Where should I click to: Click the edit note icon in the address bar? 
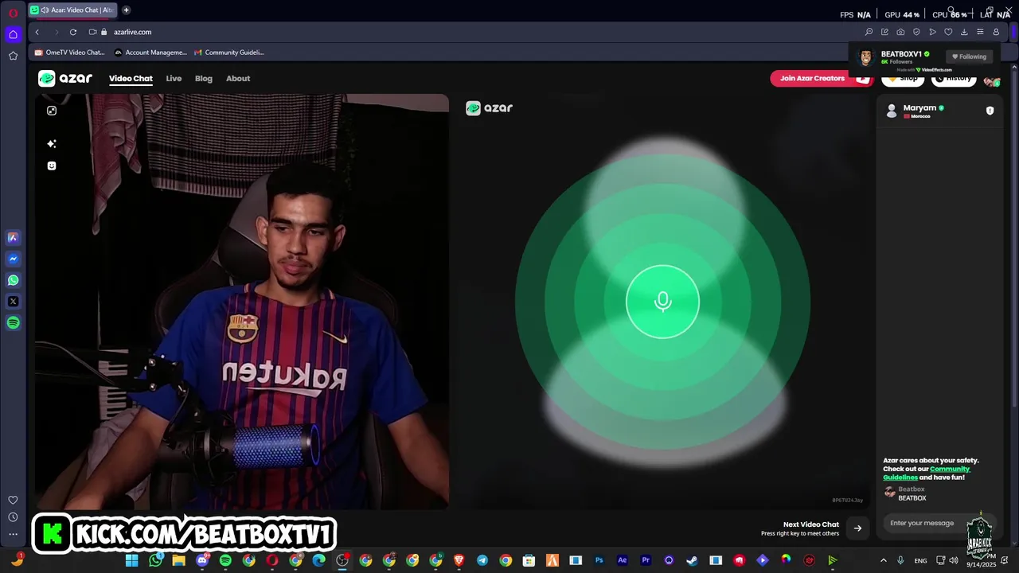(884, 32)
